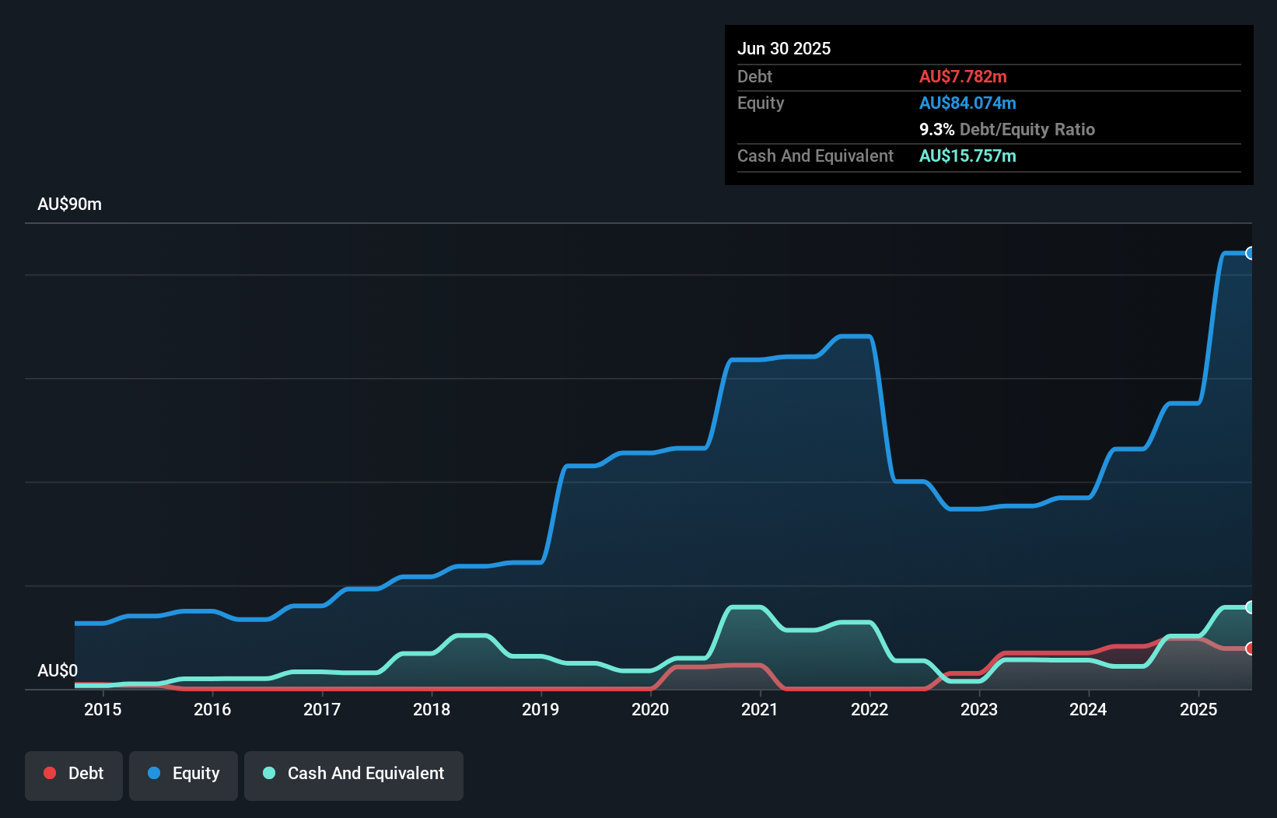
Task: Click the blue Equity legend dot icon
Action: click(x=153, y=774)
